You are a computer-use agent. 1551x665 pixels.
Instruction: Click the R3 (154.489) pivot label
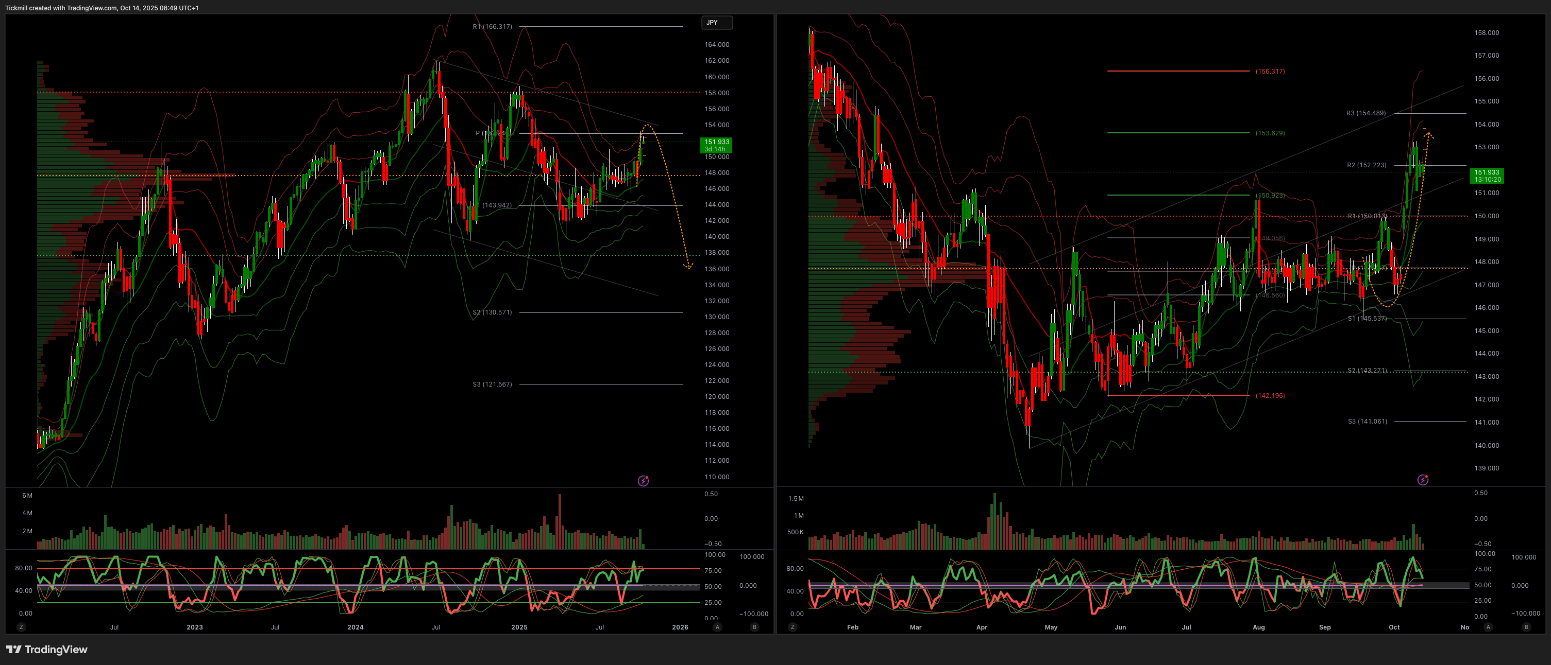1365,113
